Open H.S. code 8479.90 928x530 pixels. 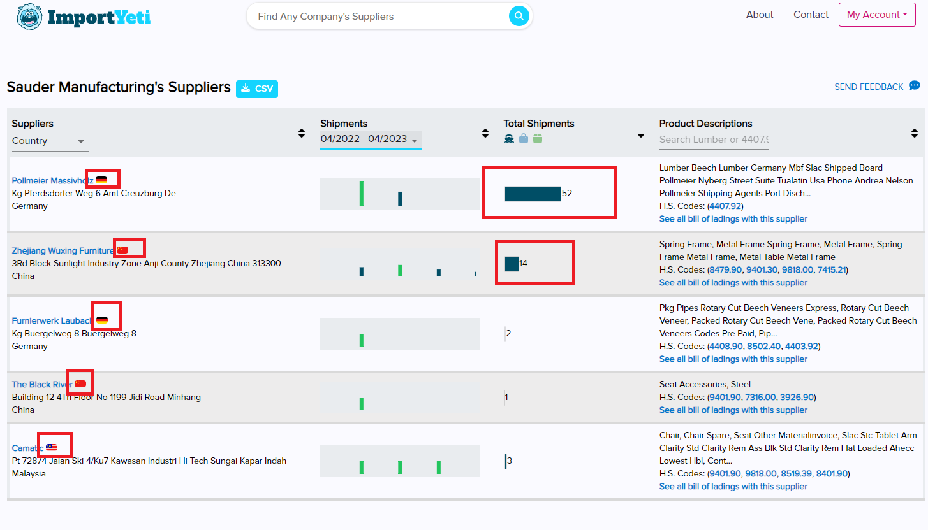coord(725,270)
